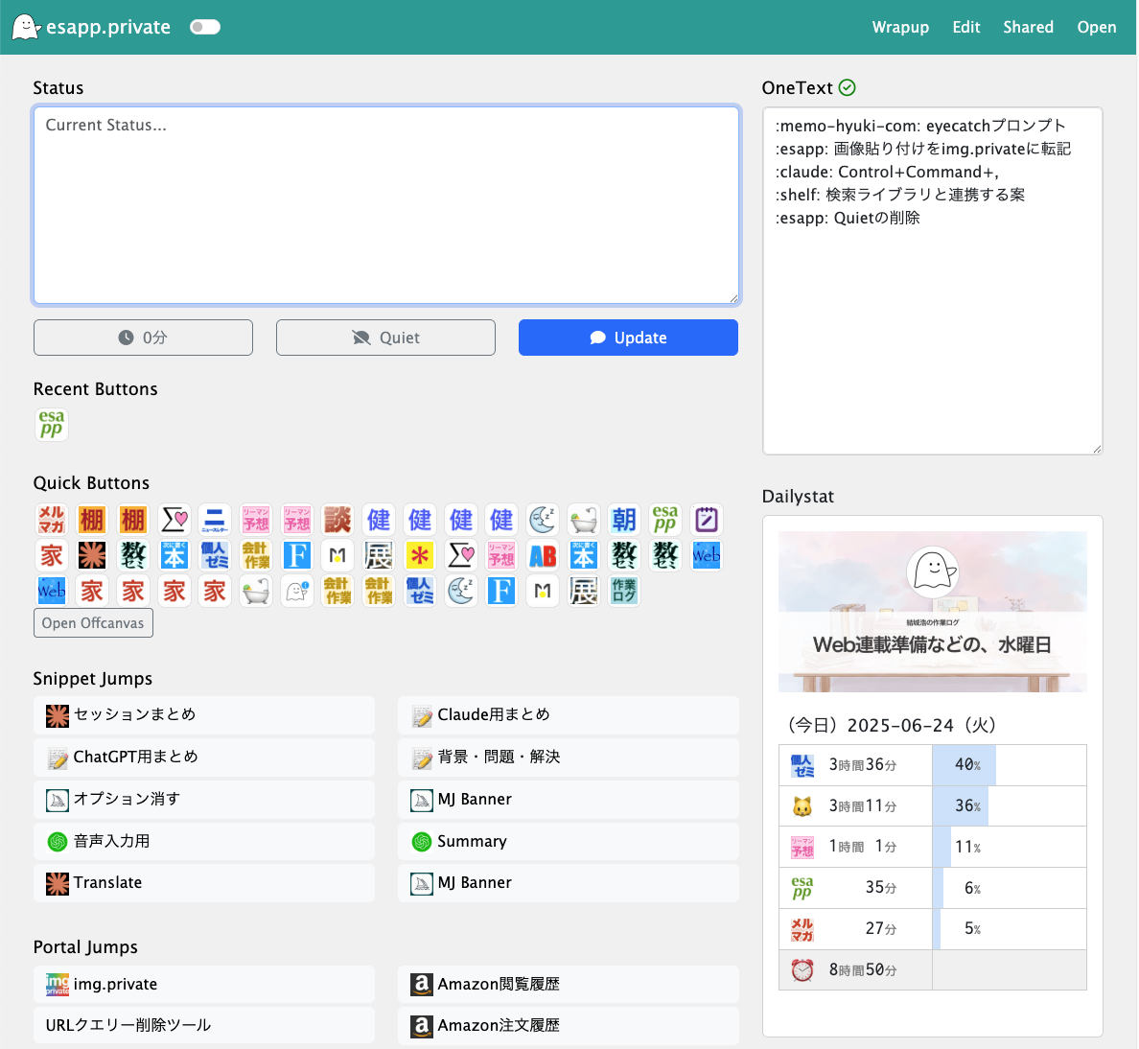
Task: Click the オプション消す snippet jump
Action: [x=204, y=799]
